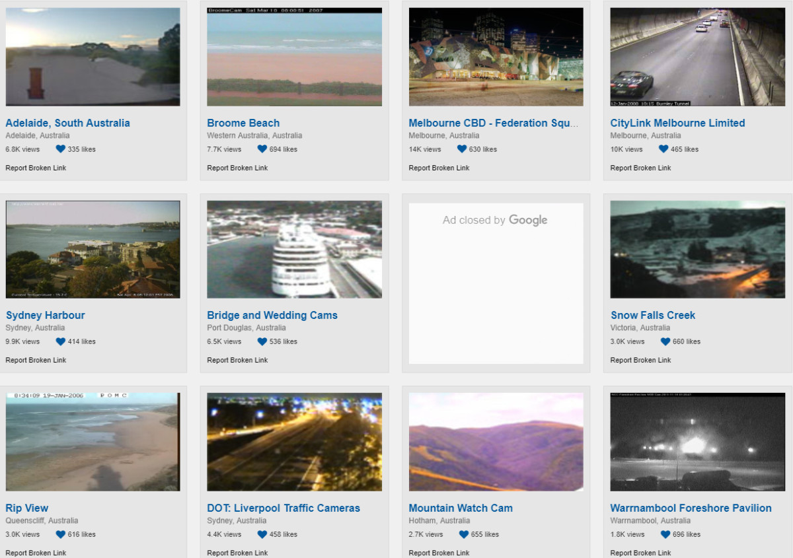Report broken link for CityLink Melbourne Limited
This screenshot has width=793, height=558.
coord(640,168)
